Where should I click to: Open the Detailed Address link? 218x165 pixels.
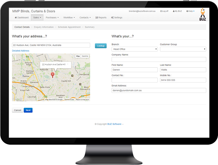(x=21, y=51)
